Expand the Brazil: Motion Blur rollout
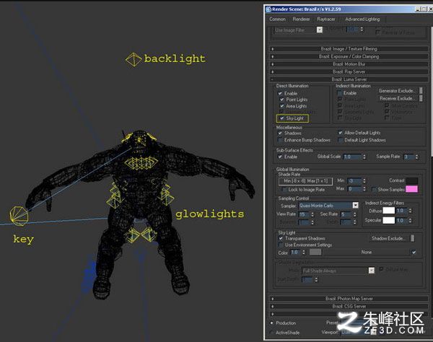The image size is (433, 342). pos(349,64)
